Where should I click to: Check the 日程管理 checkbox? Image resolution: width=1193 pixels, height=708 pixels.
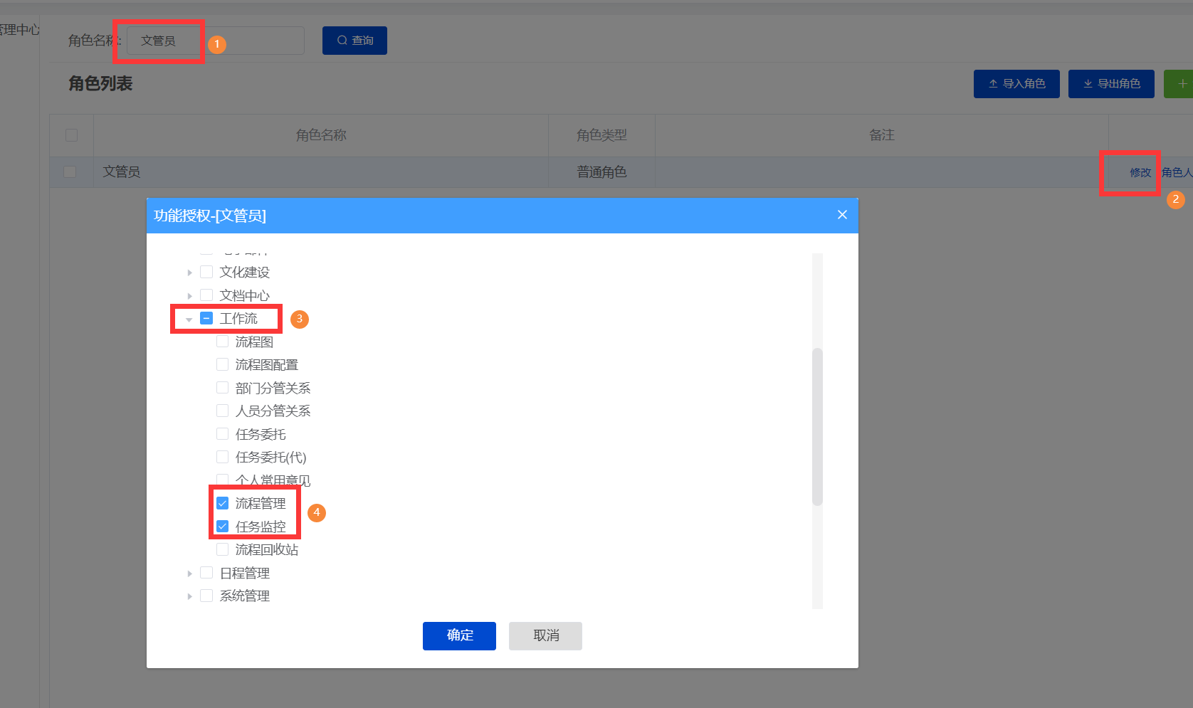206,573
